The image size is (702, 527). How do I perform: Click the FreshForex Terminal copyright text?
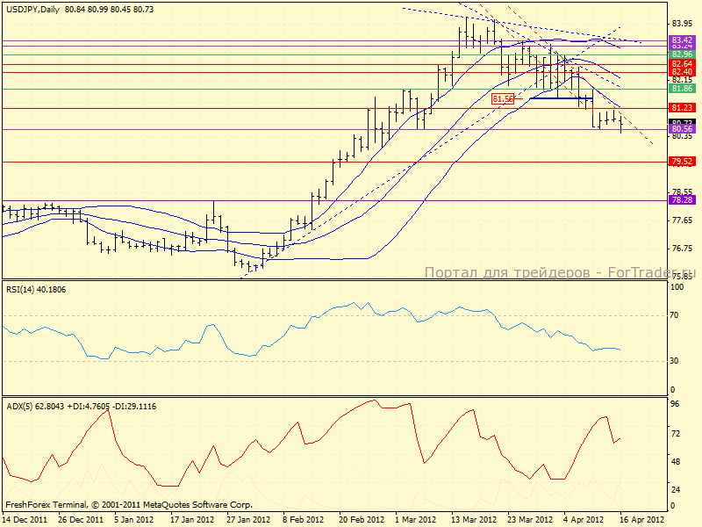(x=129, y=505)
